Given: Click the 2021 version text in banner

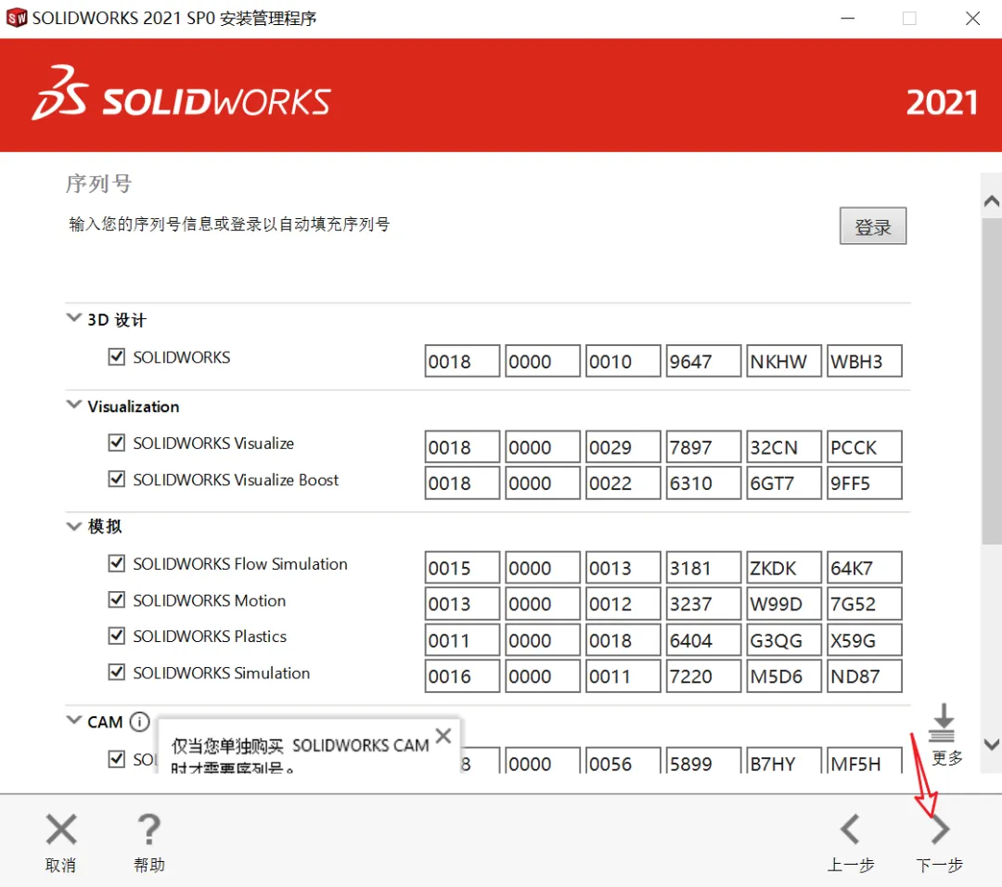Looking at the screenshot, I should coord(942,103).
